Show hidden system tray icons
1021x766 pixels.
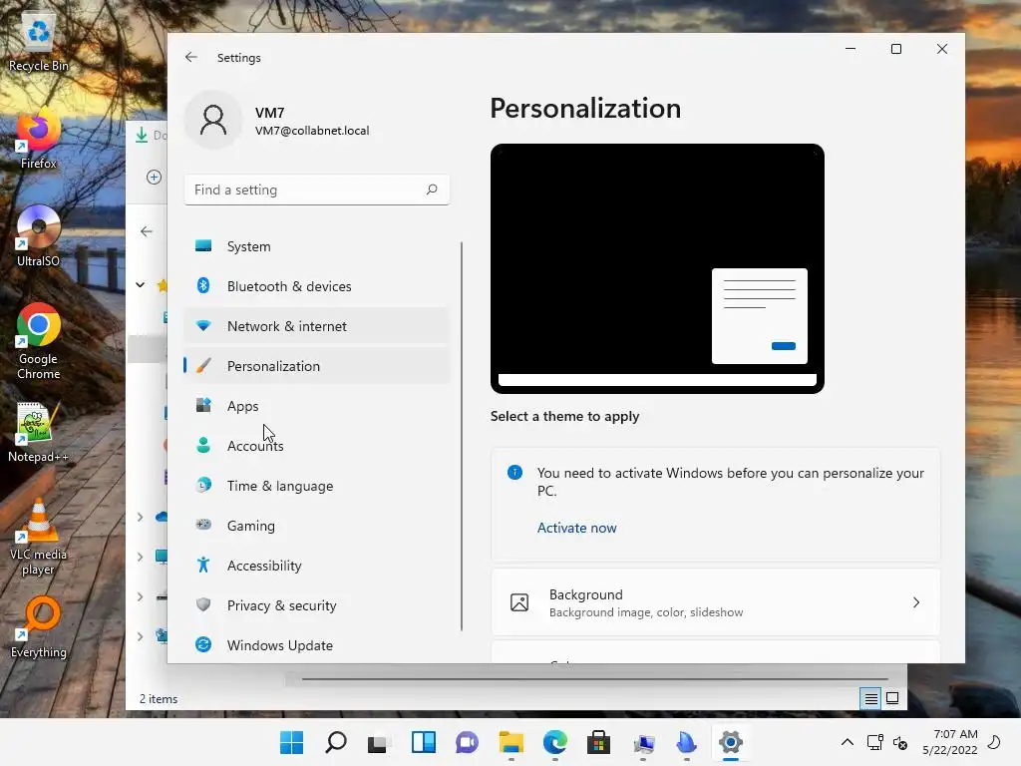848,742
